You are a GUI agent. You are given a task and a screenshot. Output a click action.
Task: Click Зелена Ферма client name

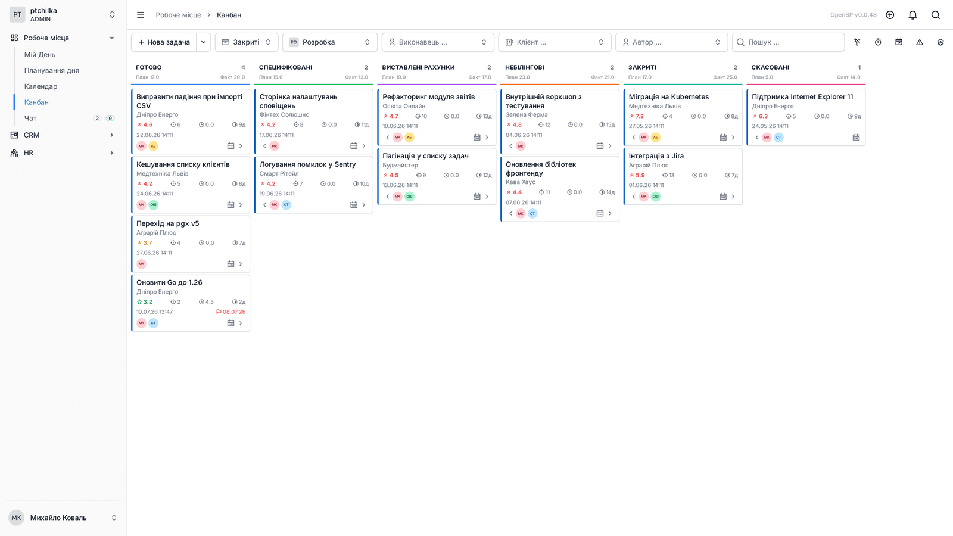527,115
